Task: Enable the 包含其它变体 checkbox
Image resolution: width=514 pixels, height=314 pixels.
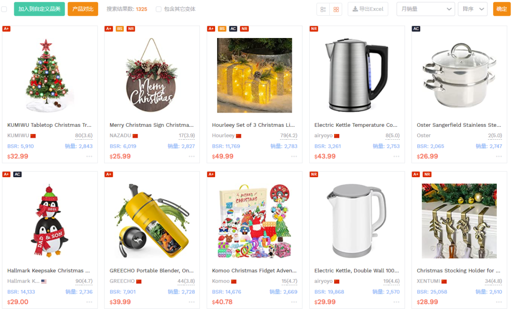Action: [x=158, y=9]
